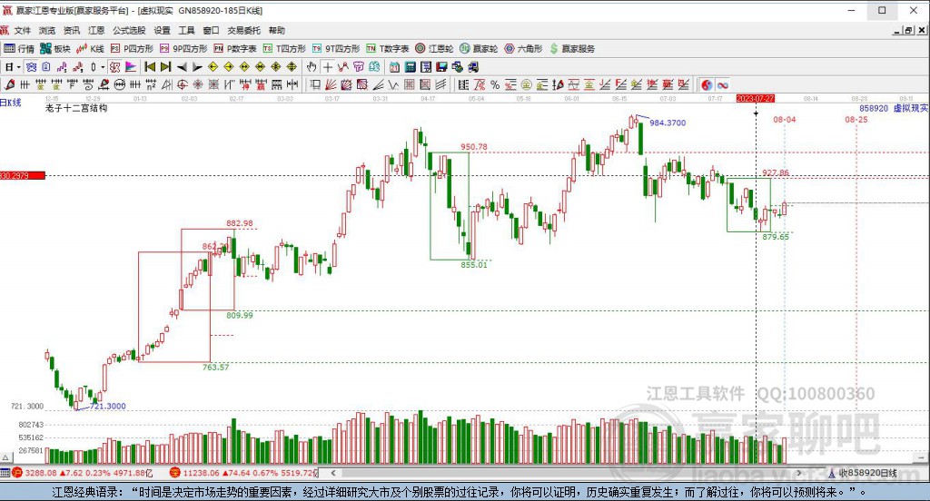Jump to the last K-line bar

click(x=165, y=67)
